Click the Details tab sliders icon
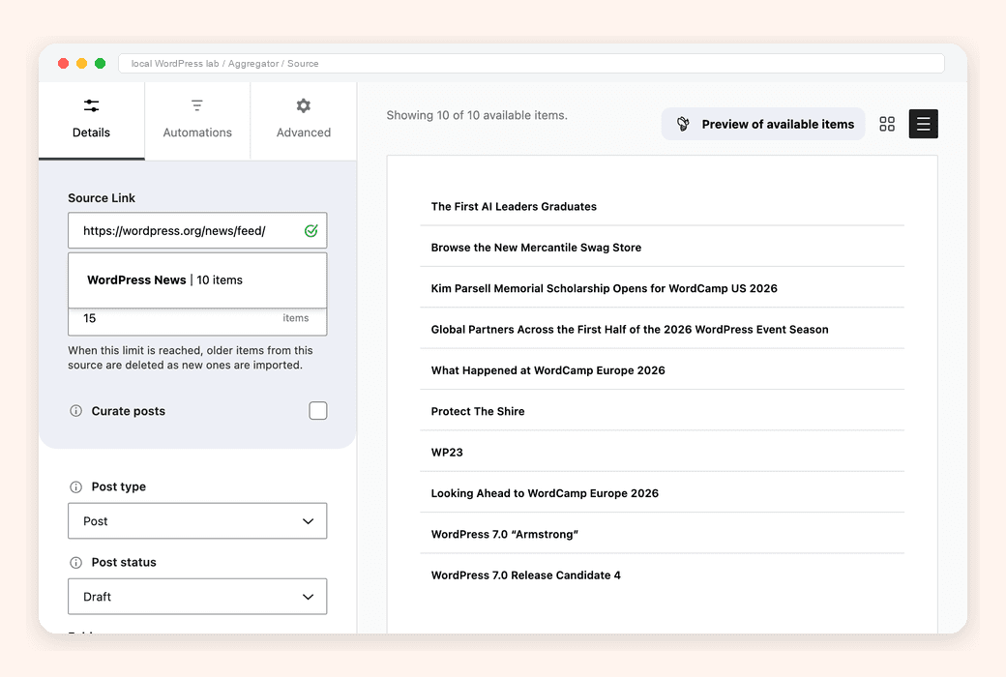This screenshot has height=677, width=1006. click(91, 105)
